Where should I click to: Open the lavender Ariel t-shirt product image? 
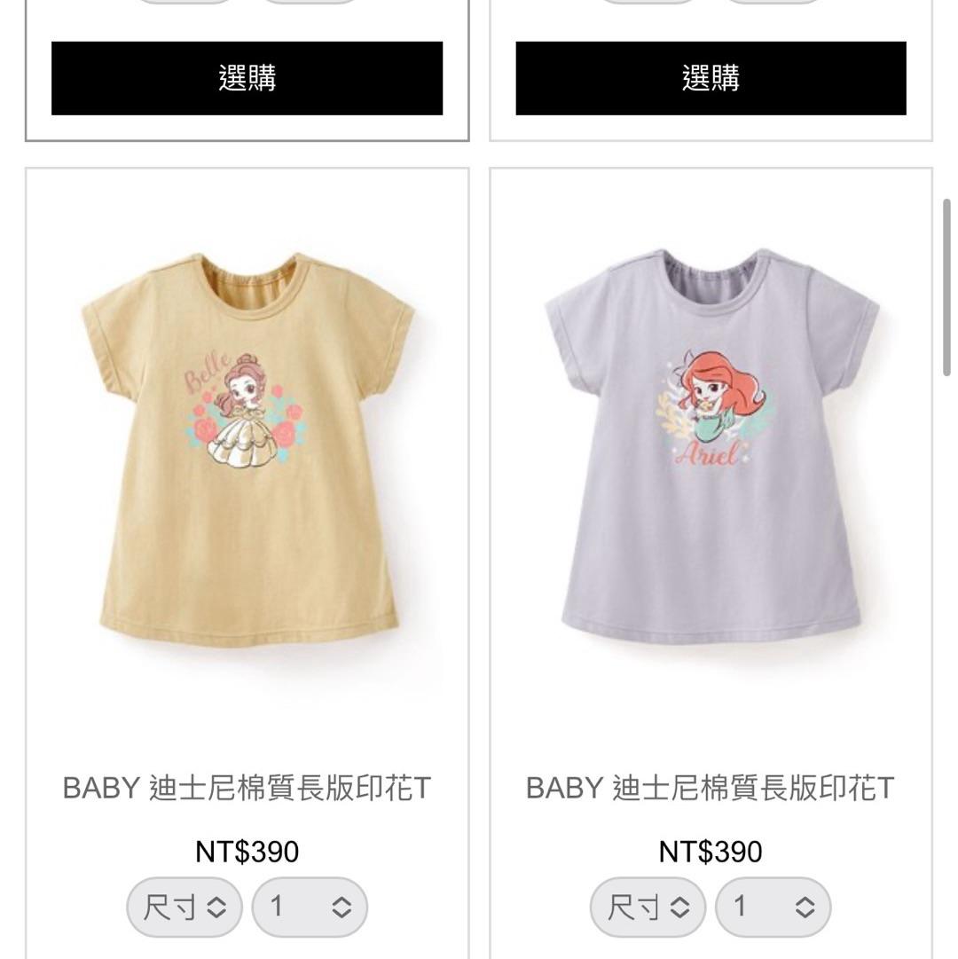(x=711, y=446)
